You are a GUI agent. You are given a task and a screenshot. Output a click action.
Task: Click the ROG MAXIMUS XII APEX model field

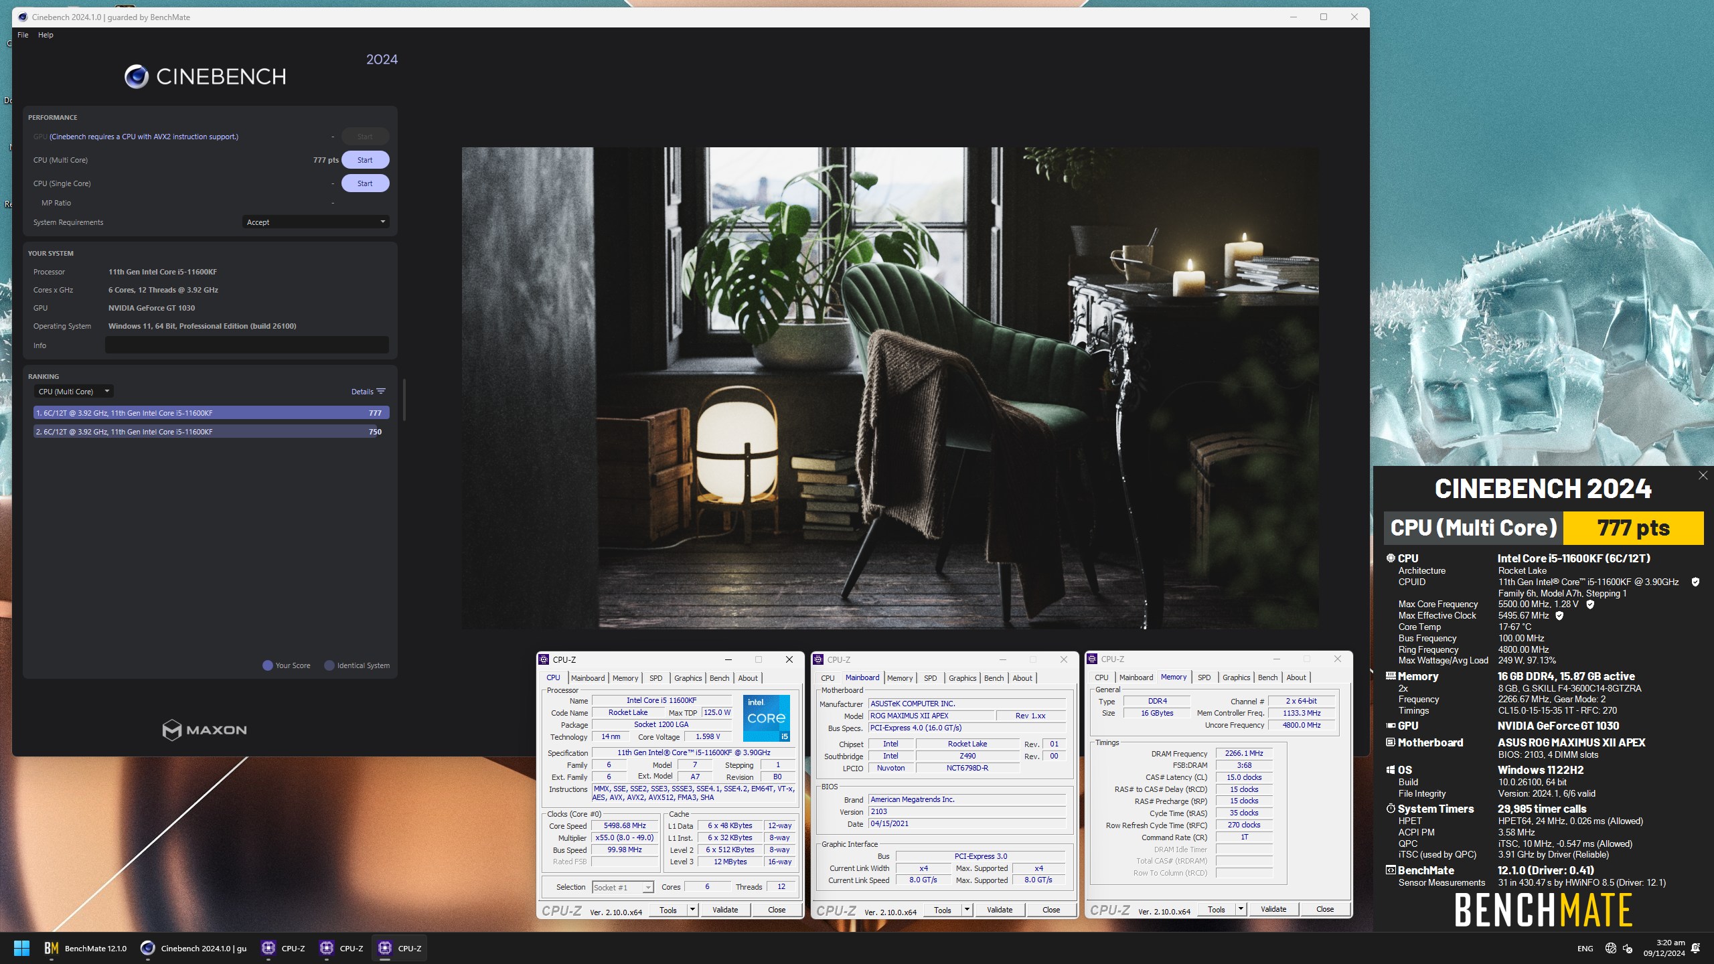[931, 716]
